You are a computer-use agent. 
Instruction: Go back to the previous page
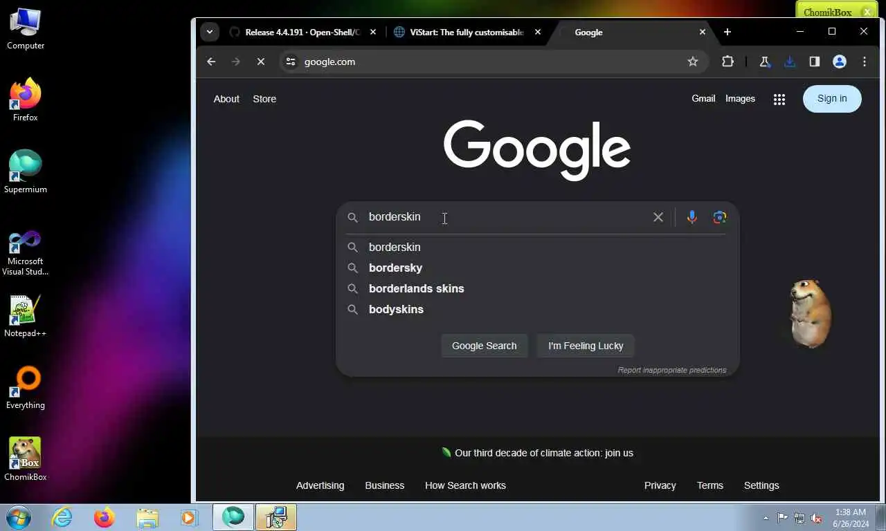[211, 62]
